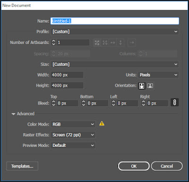
Task: Open the Color Mode dropdown
Action: 73,124
